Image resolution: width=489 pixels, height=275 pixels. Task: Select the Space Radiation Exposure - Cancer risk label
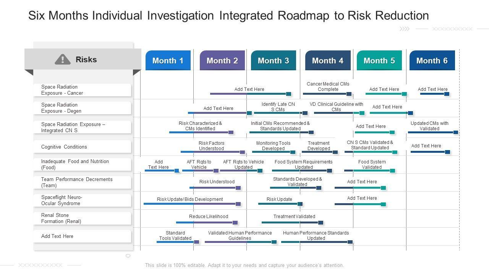point(62,90)
